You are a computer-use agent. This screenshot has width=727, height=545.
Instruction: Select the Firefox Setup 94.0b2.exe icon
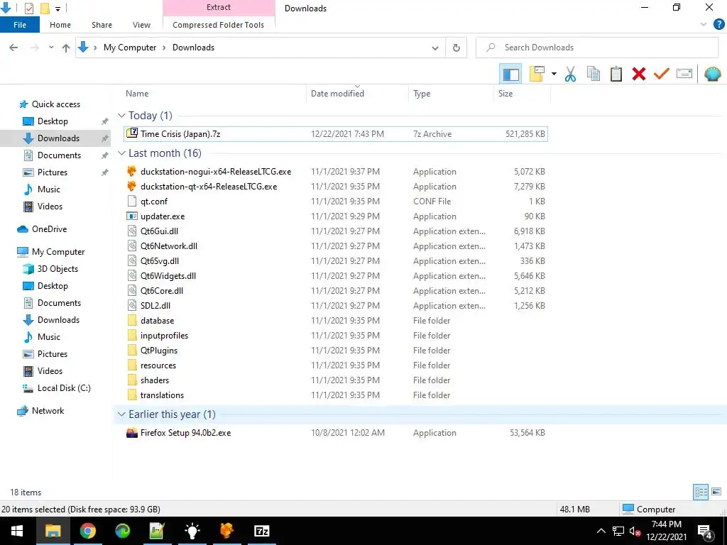coord(132,433)
